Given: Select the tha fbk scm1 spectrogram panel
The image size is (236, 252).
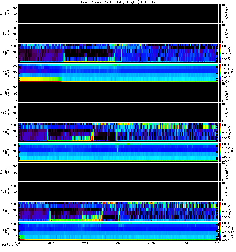Looking at the screenshot, I should click(x=118, y=73).
